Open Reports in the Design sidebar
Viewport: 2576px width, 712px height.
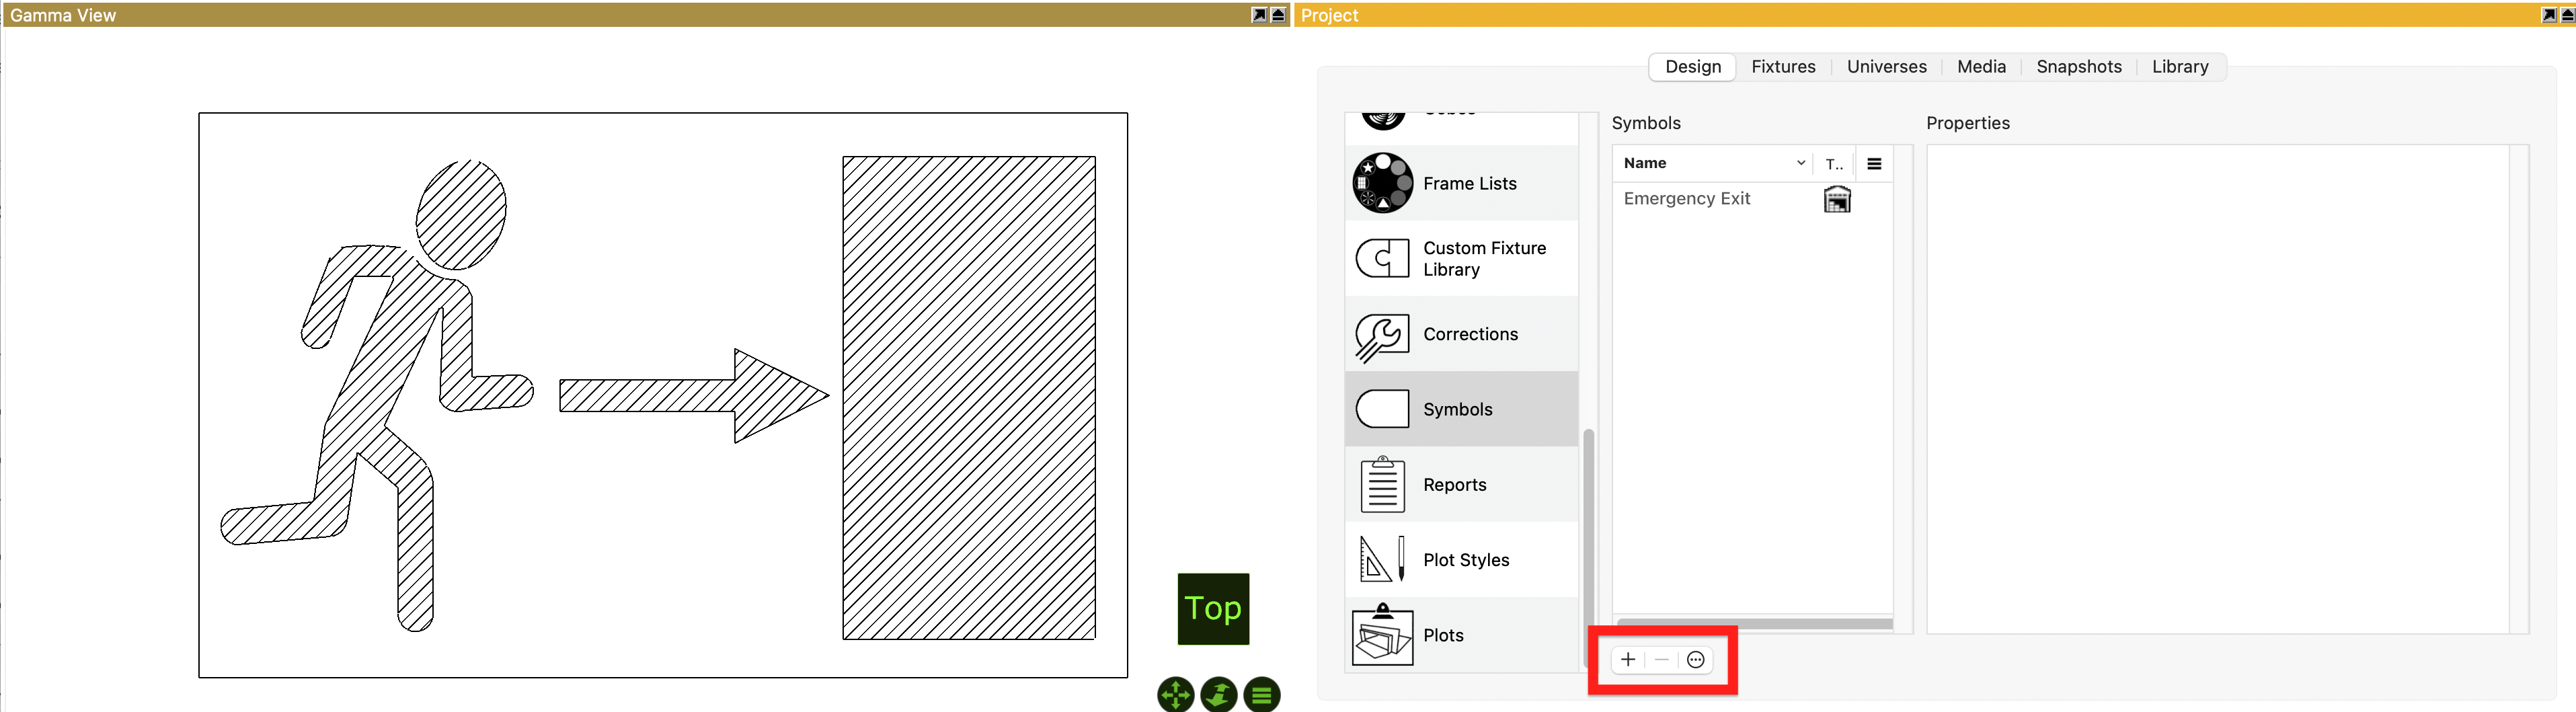coord(1454,485)
